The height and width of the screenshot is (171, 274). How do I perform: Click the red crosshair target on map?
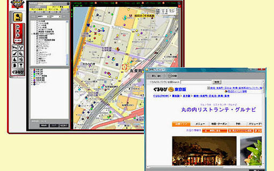point(124,67)
